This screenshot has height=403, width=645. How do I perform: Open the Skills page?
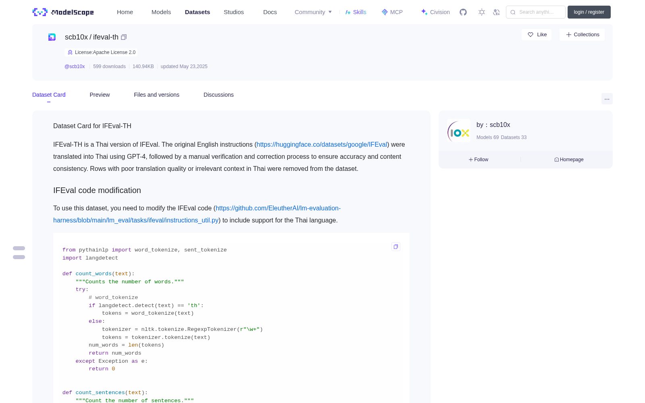pyautogui.click(x=356, y=12)
